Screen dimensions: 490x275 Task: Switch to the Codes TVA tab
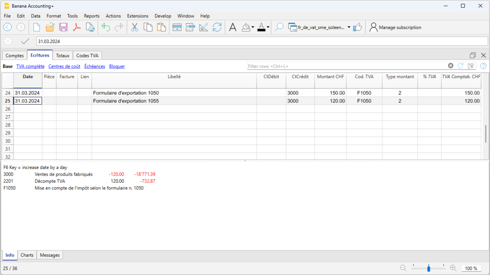coord(87,56)
